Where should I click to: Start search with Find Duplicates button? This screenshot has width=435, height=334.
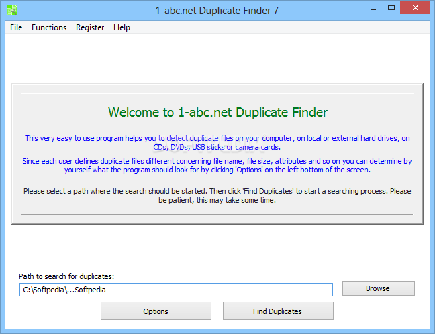coord(278,311)
